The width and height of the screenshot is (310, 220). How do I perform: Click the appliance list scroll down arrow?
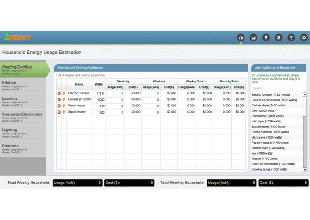pos(305,170)
